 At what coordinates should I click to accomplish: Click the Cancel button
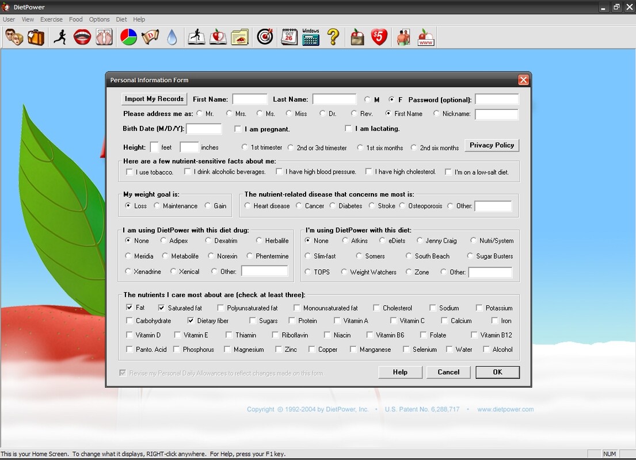(x=448, y=372)
